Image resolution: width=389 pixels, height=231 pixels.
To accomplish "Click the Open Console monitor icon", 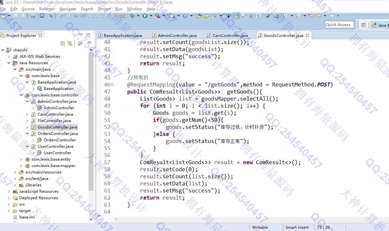I will pyautogui.click(x=42, y=16).
